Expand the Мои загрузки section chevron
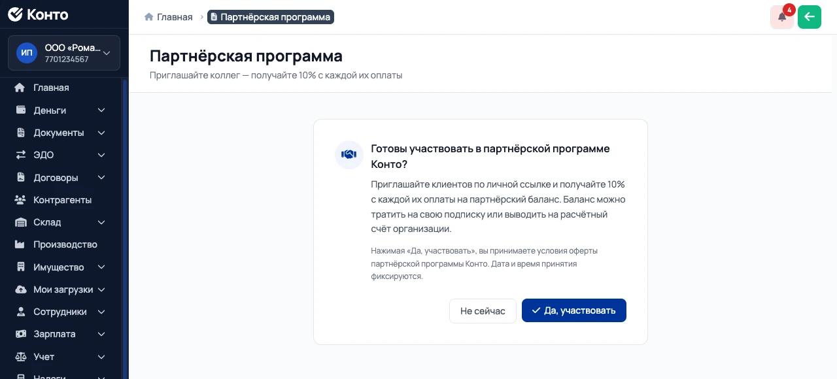837x379 pixels. (101, 289)
